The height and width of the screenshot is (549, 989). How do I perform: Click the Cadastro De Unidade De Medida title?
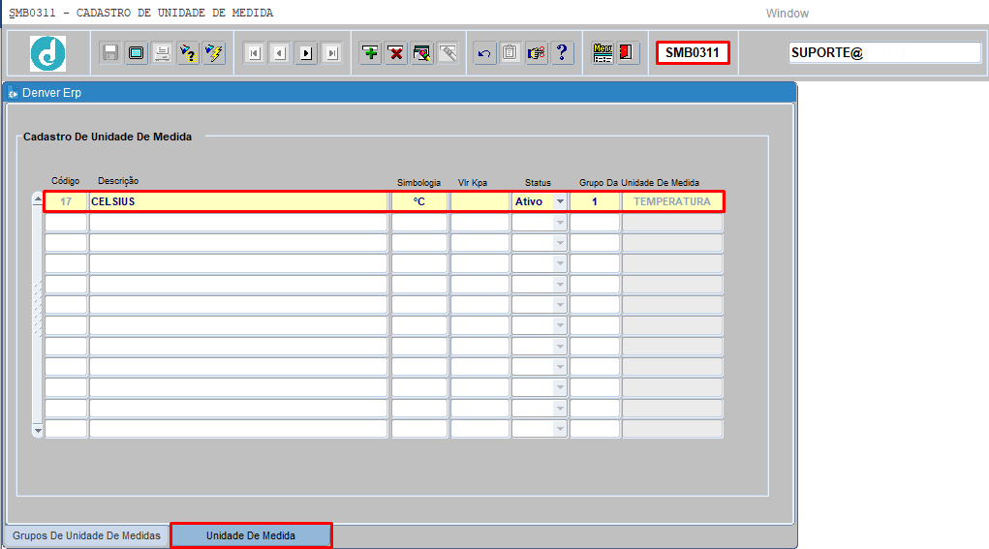tap(108, 137)
